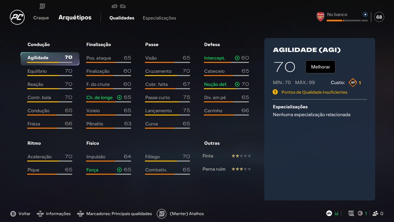Click the green marker icon on Noção def.
Image resolution: width=394 pixels, height=222 pixels.
(x=237, y=84)
